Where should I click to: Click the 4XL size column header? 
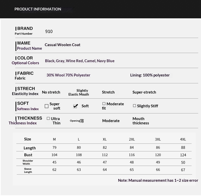(x=183, y=139)
